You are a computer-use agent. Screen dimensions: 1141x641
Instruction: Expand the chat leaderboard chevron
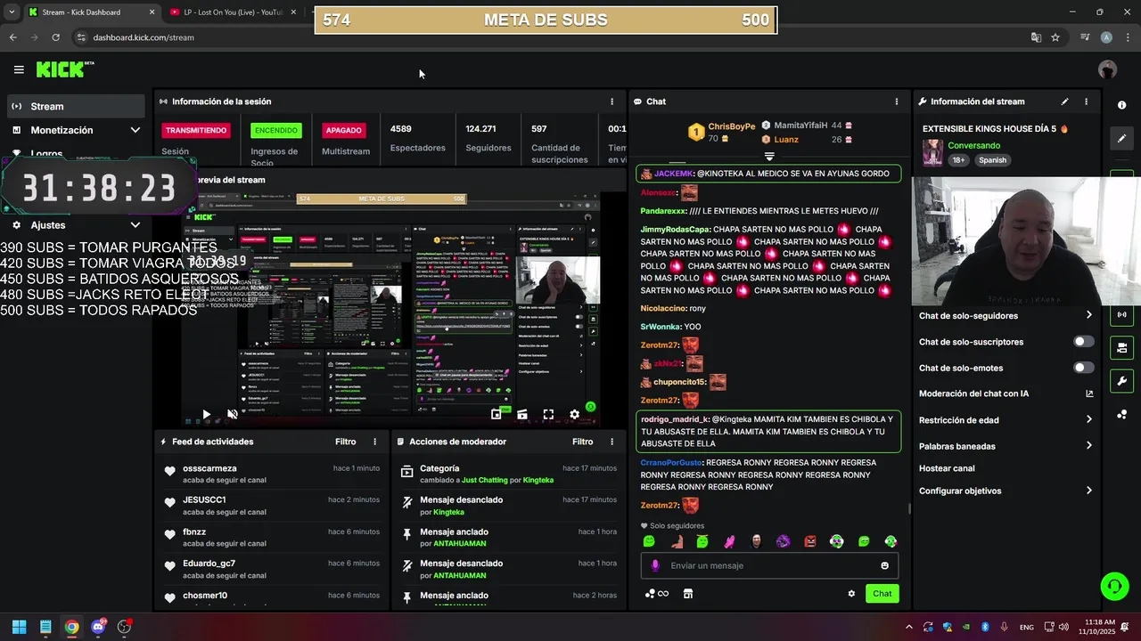click(769, 157)
